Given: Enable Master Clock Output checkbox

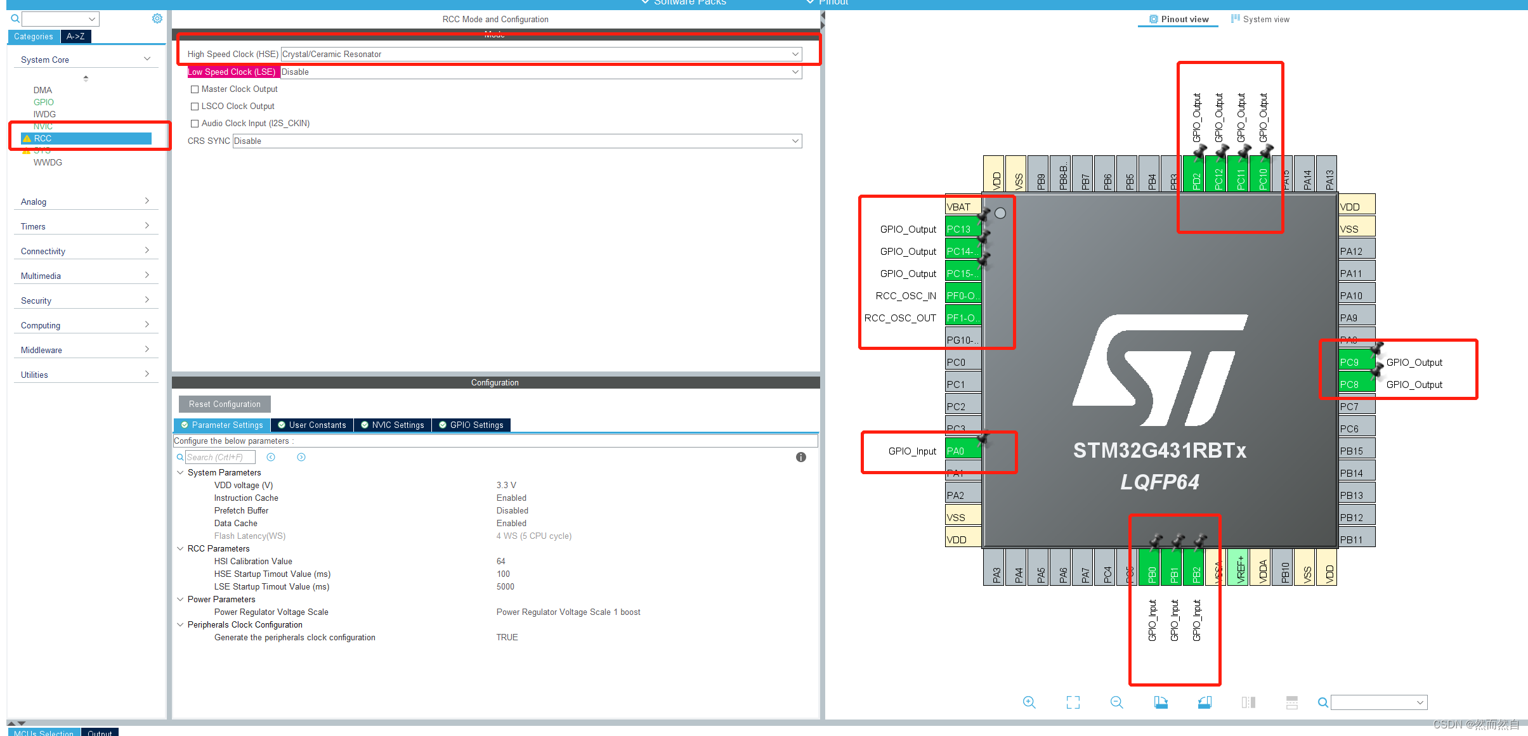Looking at the screenshot, I should pos(195,89).
